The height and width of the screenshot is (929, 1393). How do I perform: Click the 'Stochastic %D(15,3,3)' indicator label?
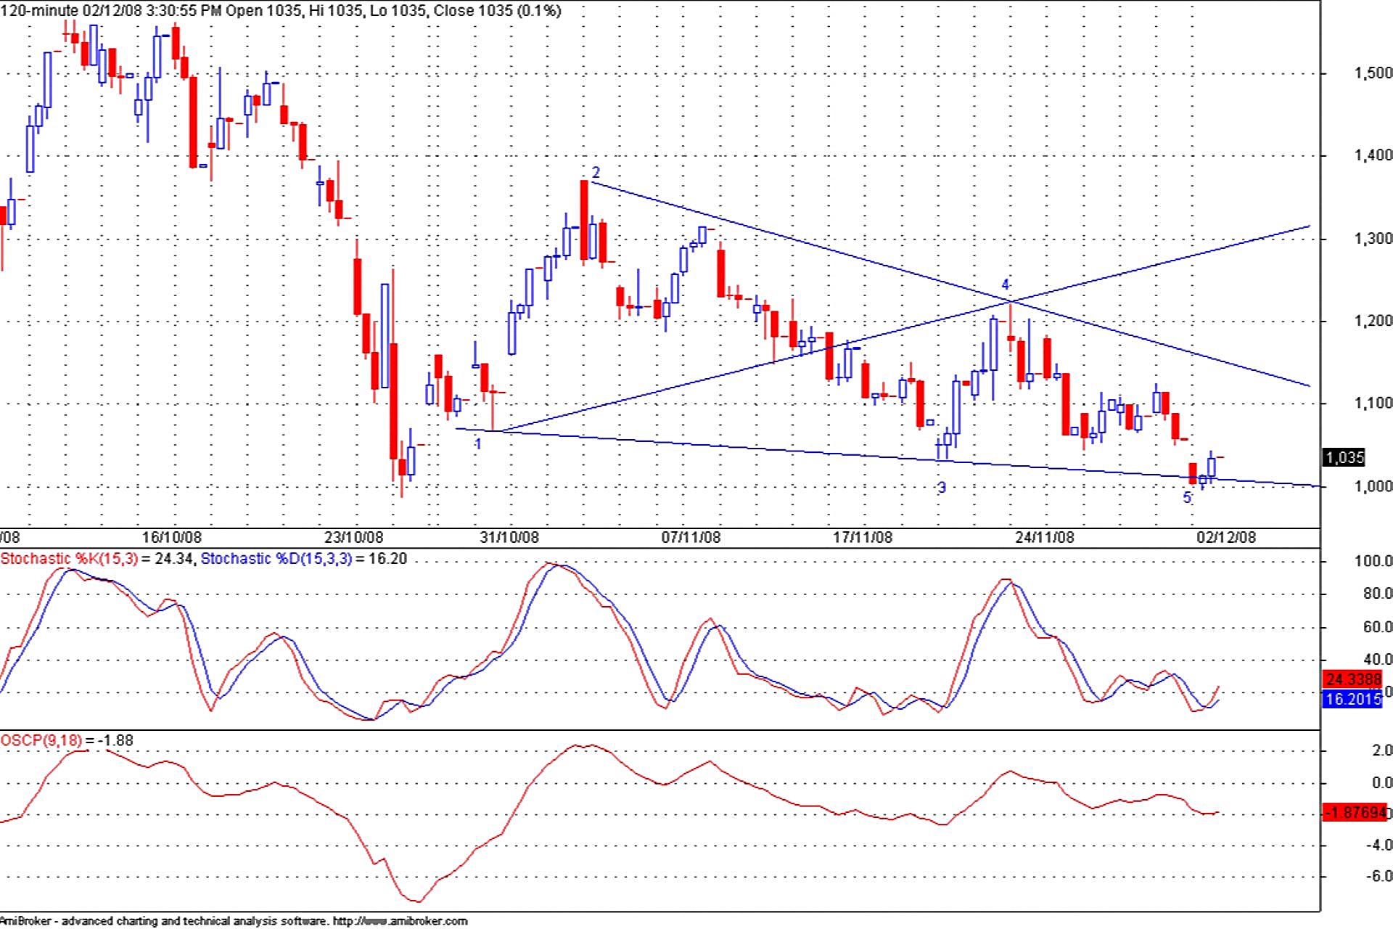[276, 558]
